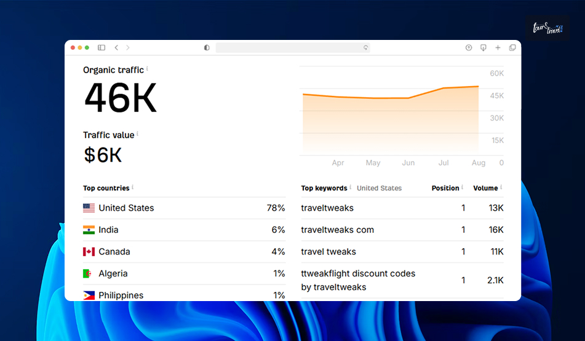Click the Position column header
The height and width of the screenshot is (341, 585).
[x=445, y=188]
